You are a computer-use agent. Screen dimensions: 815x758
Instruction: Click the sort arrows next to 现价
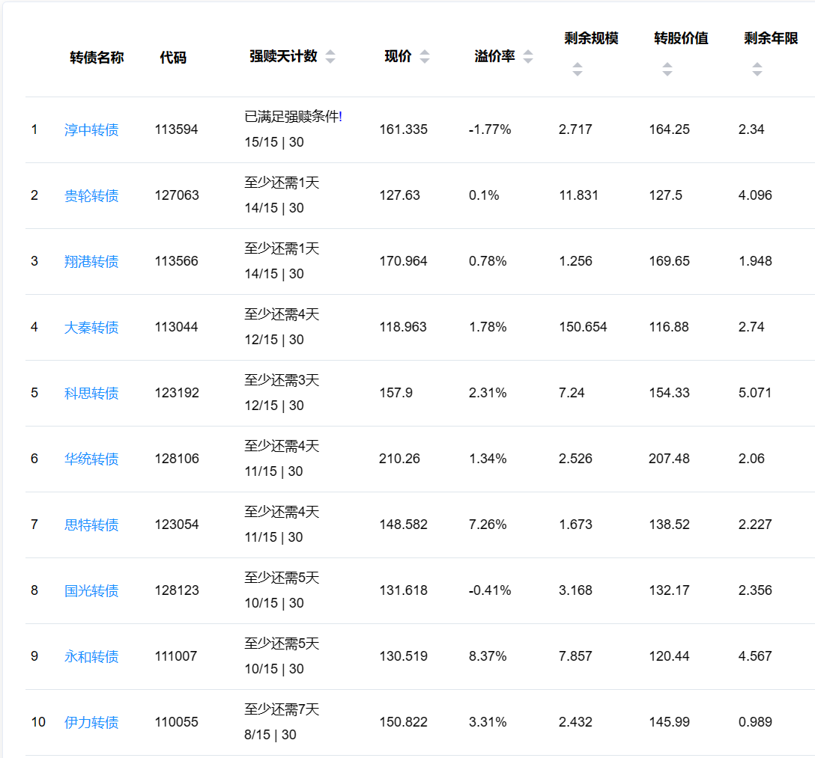point(425,57)
